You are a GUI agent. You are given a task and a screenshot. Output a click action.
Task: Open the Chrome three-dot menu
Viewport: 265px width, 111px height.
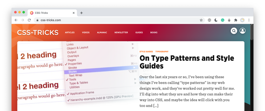249,20
